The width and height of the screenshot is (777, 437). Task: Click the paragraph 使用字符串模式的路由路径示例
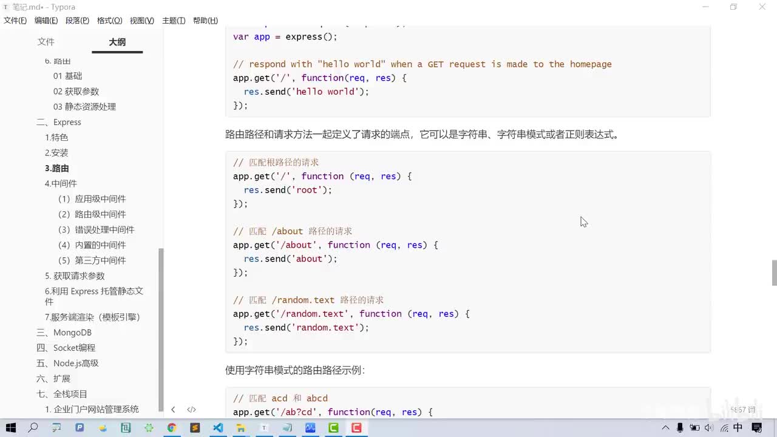coord(295,370)
